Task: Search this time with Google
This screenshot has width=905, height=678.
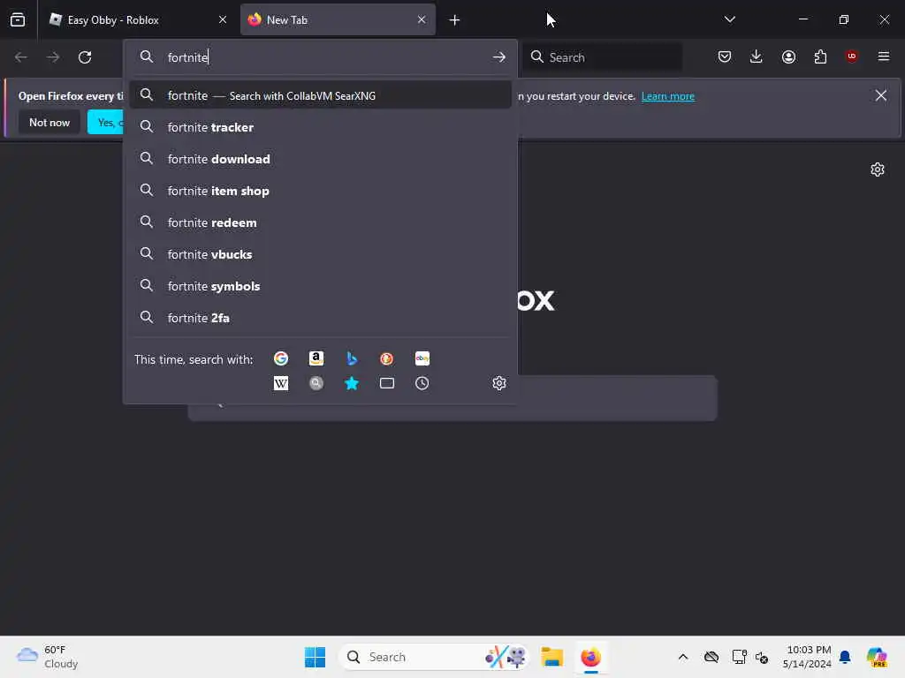Action: 280,358
